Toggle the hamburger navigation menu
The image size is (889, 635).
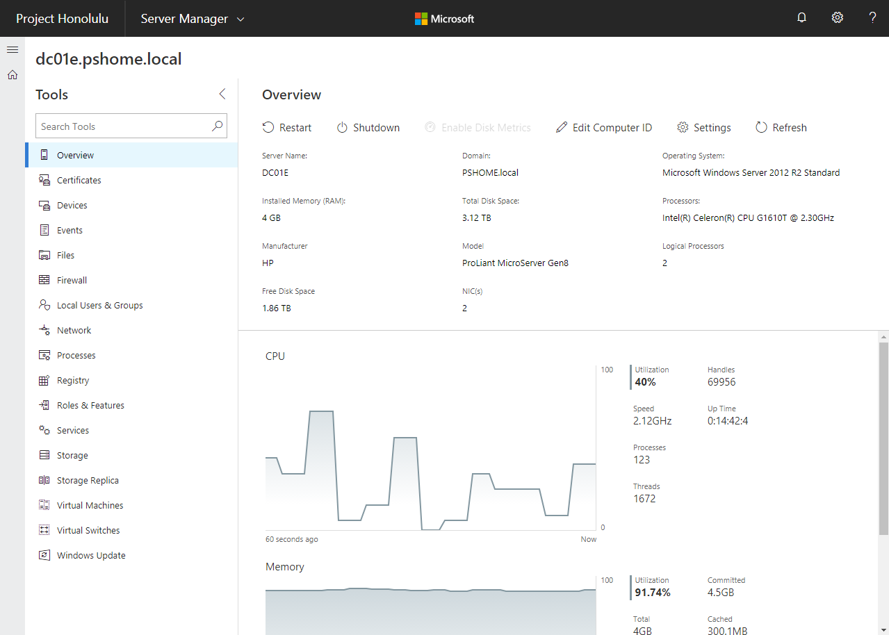[x=13, y=50]
